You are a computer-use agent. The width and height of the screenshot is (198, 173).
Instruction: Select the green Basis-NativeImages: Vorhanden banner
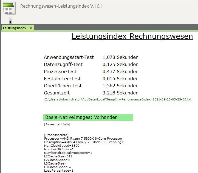click(x=88, y=117)
